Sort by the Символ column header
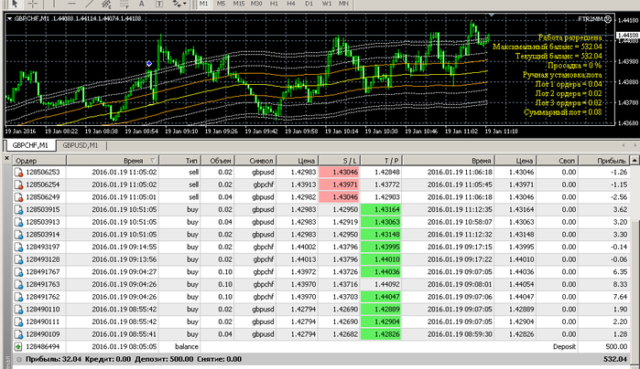This screenshot has height=369, width=640. [256, 161]
